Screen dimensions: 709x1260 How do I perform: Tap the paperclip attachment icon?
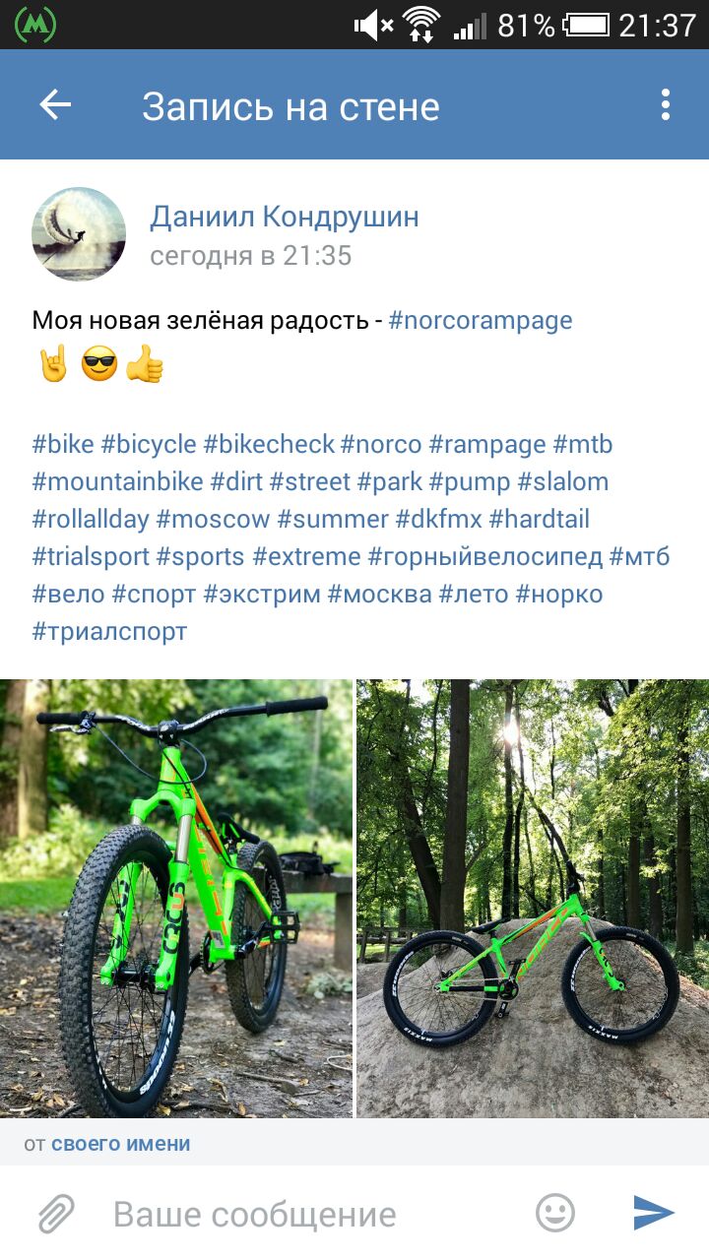pos(56,1214)
